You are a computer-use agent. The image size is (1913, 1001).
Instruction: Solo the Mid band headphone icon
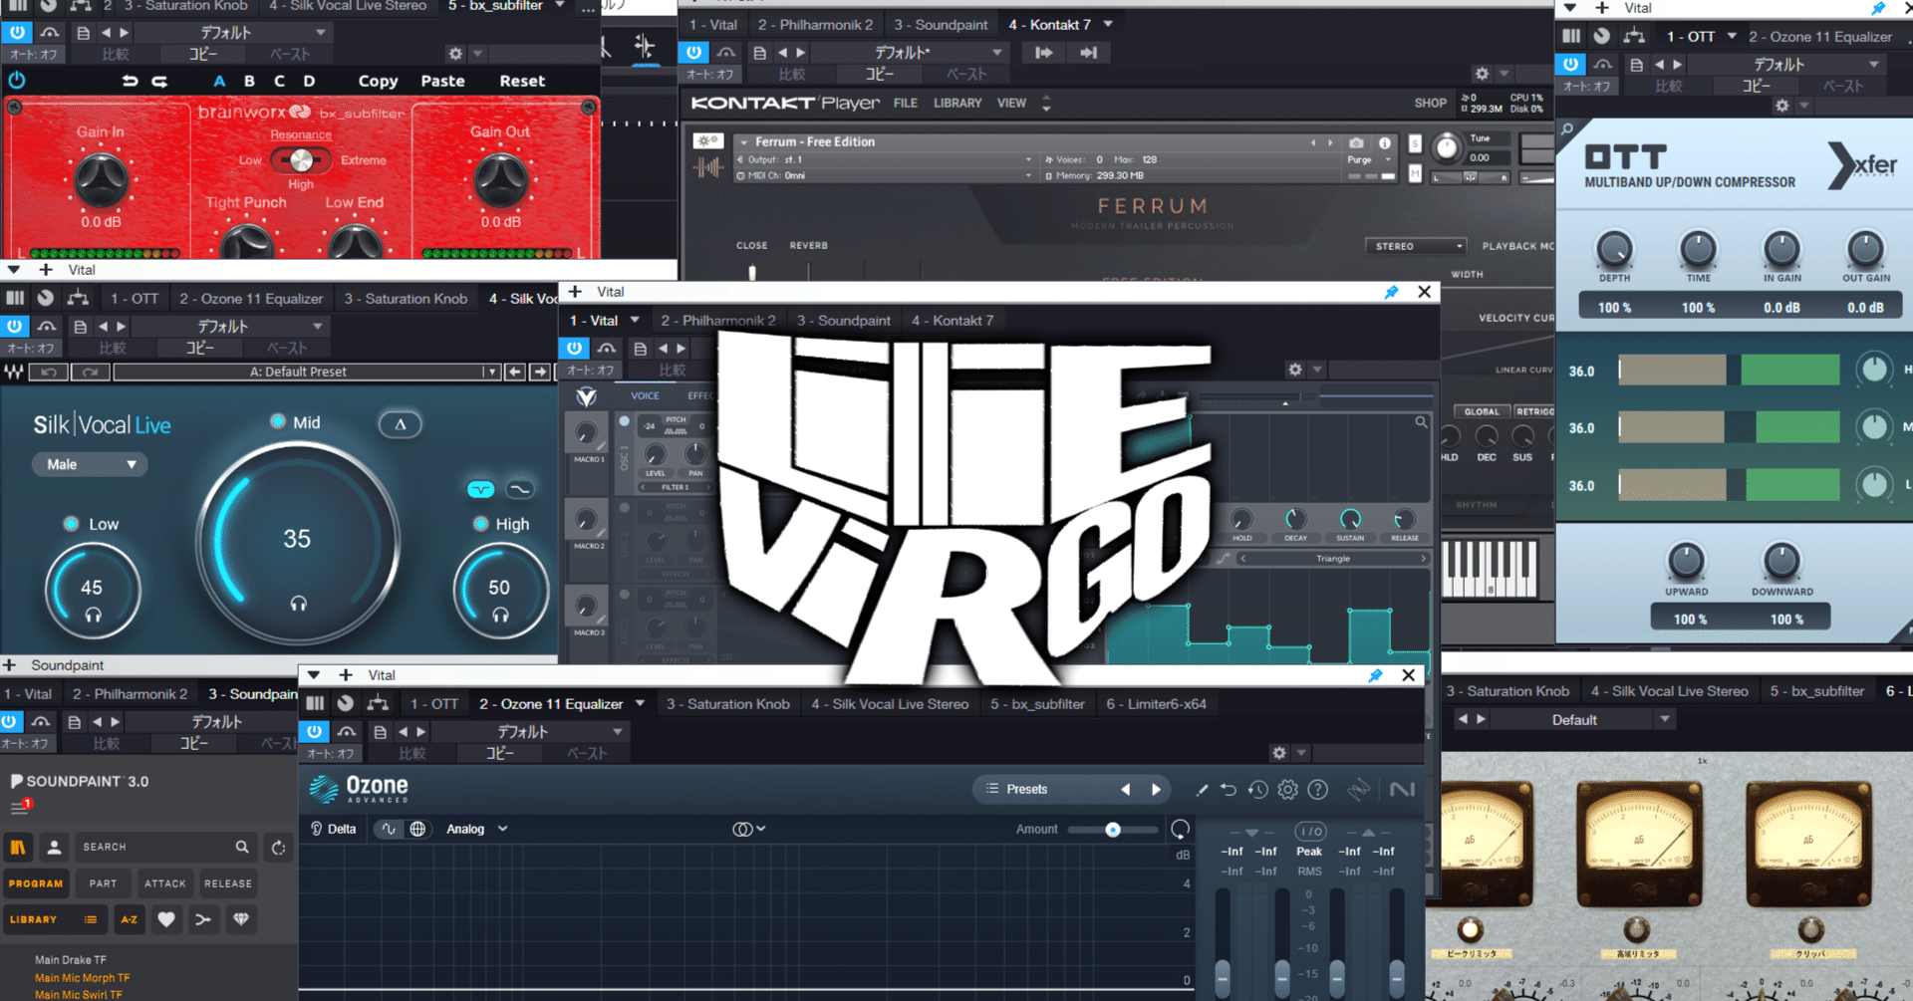(x=298, y=604)
